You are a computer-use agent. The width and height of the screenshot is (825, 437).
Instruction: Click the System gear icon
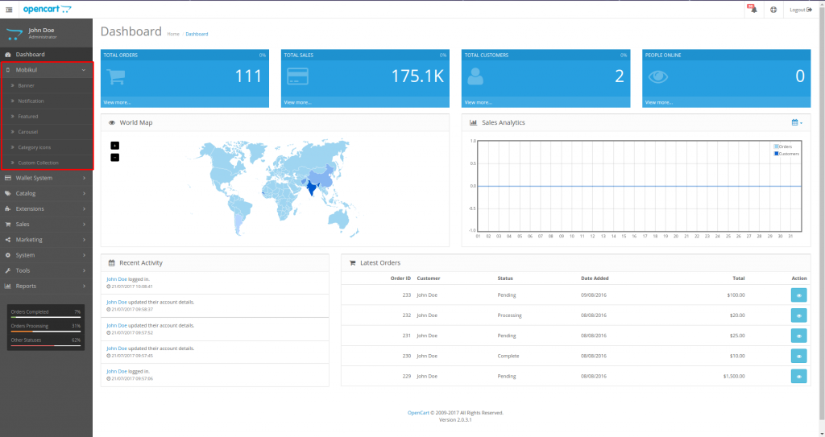8,255
